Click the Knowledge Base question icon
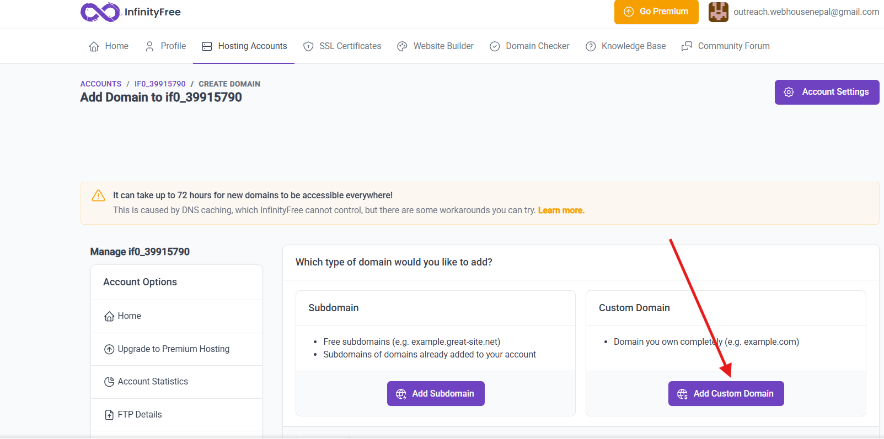This screenshot has width=884, height=439. [591, 46]
